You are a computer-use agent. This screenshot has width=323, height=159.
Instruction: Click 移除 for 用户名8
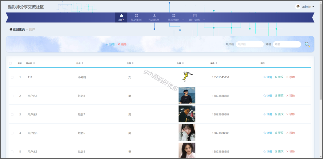(291, 96)
